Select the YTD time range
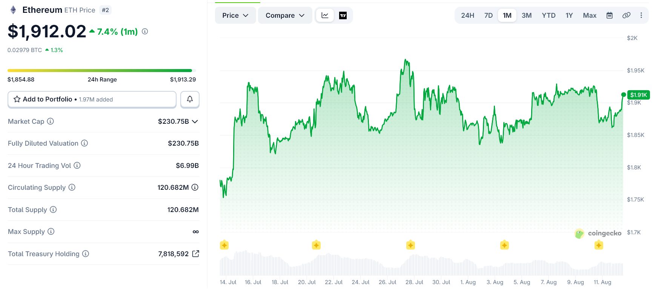Screen dimensions: 656x289 (x=549, y=15)
